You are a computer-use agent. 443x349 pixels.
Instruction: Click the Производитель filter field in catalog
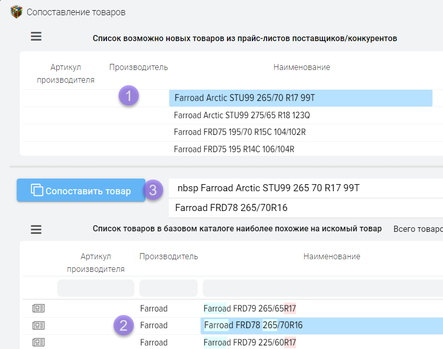(168, 288)
